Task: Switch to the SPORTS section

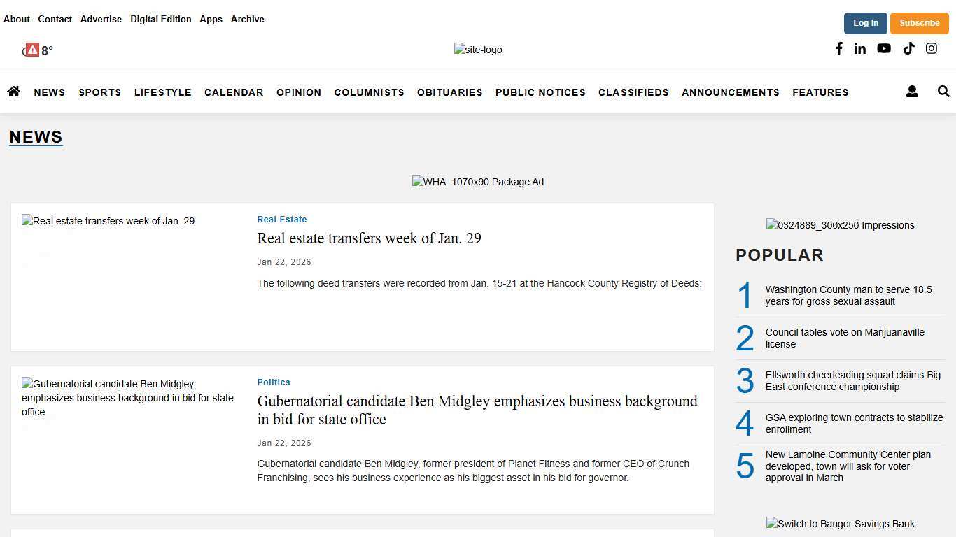Action: (99, 92)
